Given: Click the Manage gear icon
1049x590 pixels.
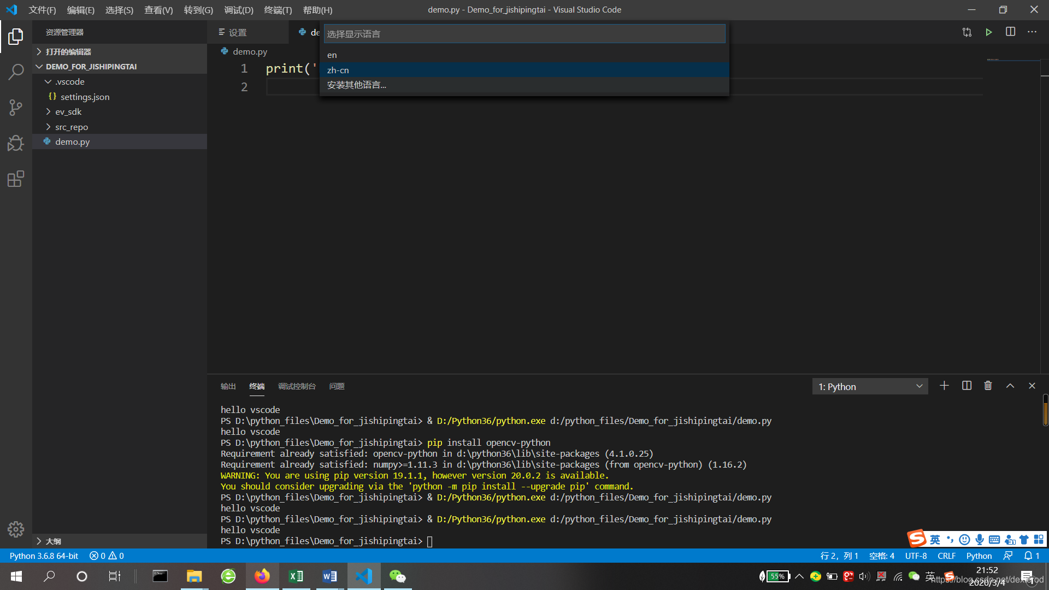Looking at the screenshot, I should (x=16, y=529).
